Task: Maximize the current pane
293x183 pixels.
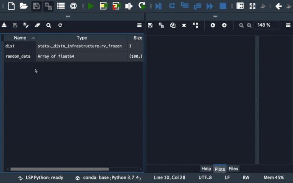Action: [x=240, y=6]
